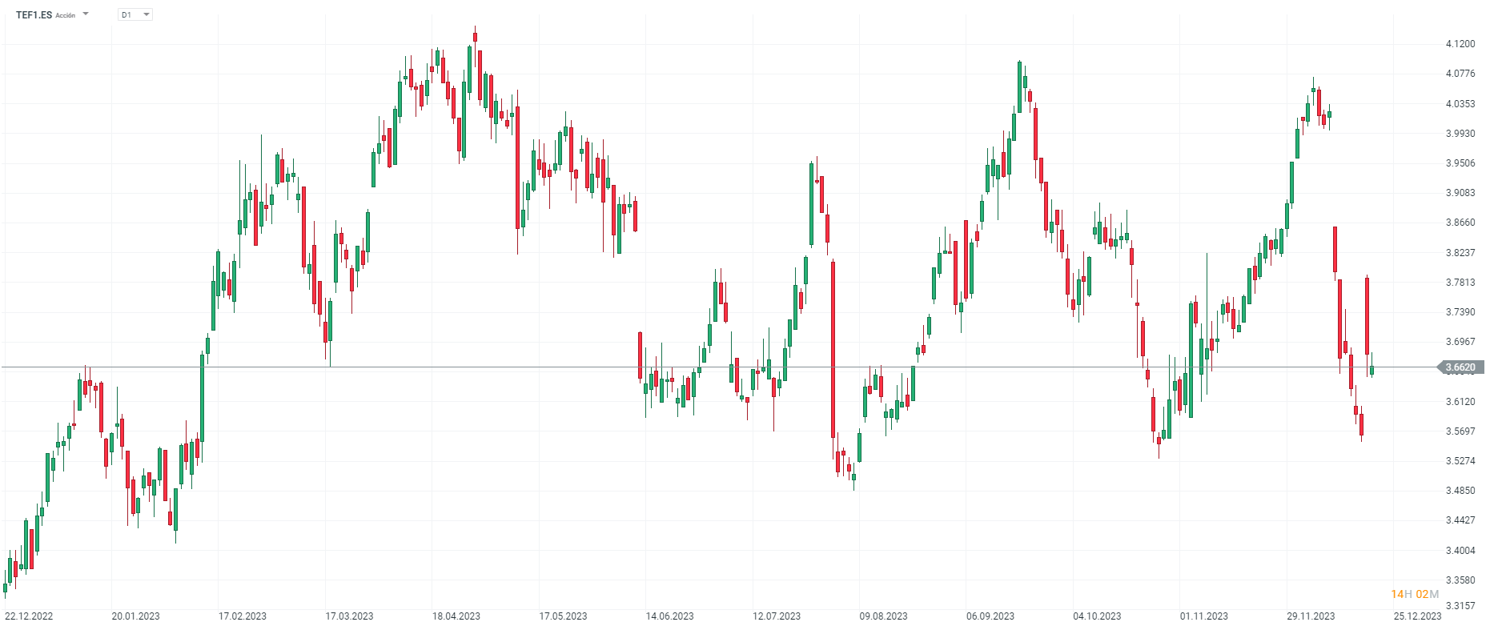
Task: Click the candle countdown timer 14H 02M
Action: [x=1415, y=594]
